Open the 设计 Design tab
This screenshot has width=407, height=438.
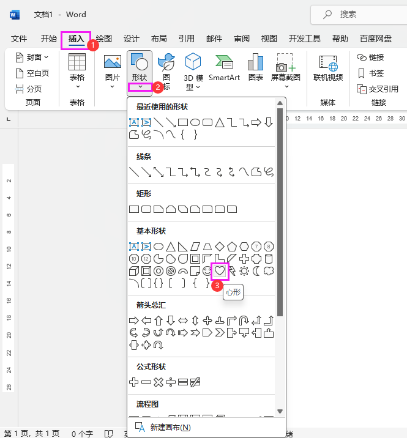[x=132, y=39]
